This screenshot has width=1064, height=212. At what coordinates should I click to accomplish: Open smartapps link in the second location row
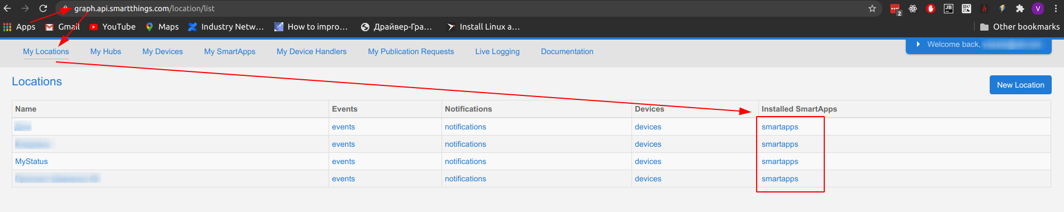click(780, 144)
